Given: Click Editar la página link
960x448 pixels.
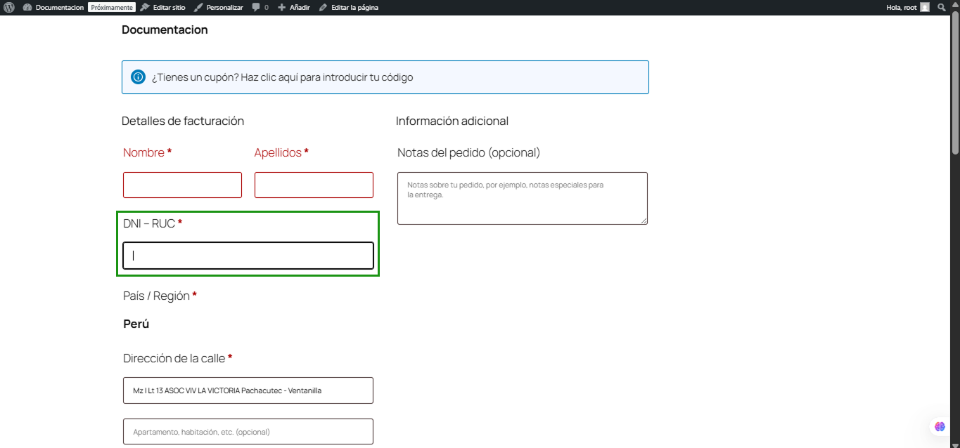Looking at the screenshot, I should click(x=354, y=7).
